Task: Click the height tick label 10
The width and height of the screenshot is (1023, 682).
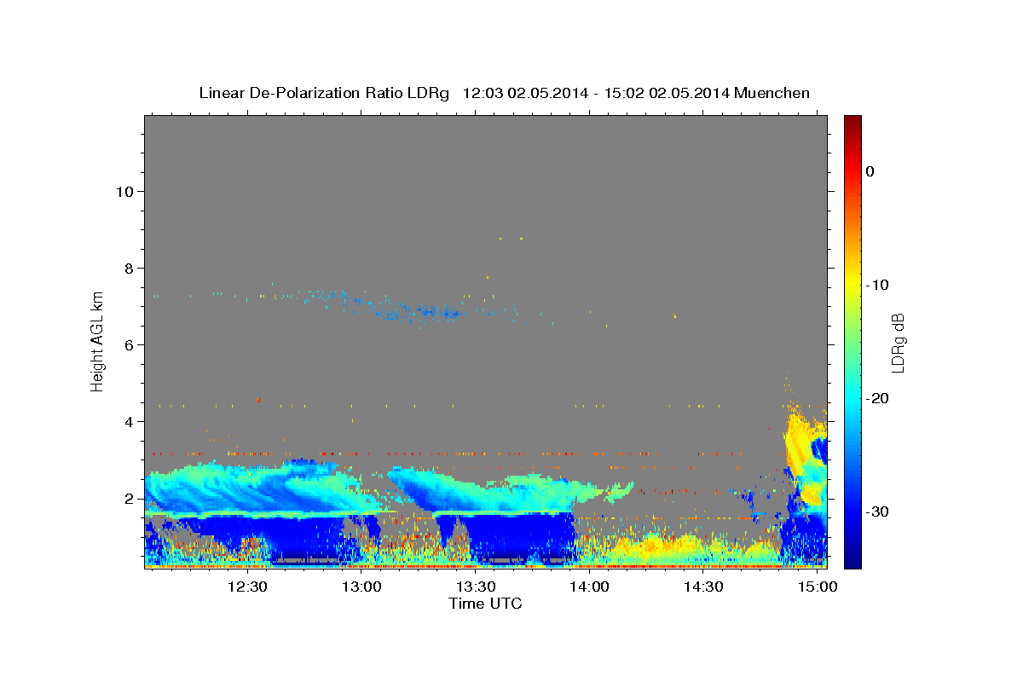Action: click(x=124, y=191)
